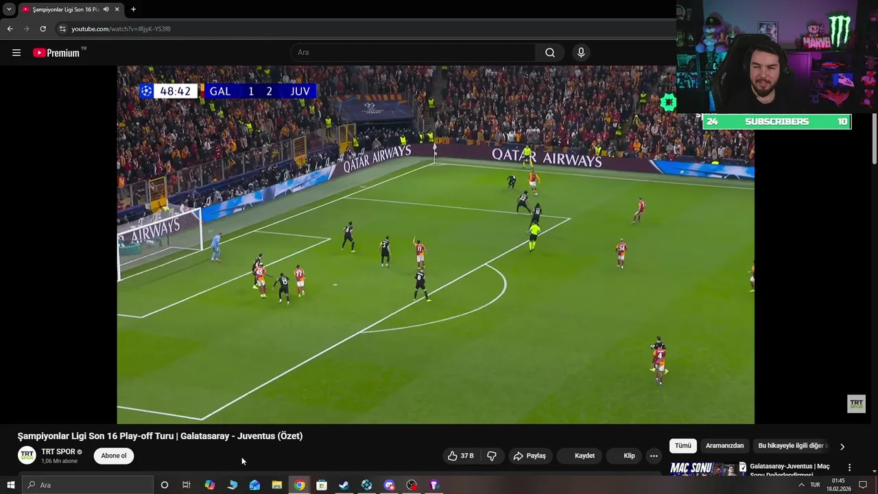Click the YouTube search magnifier button
Viewport: 878px width, 494px height.
click(550, 53)
